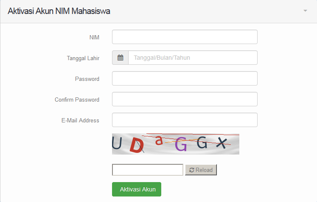The height and width of the screenshot is (202, 317).
Task: Click into the Password field
Action: click(x=185, y=78)
